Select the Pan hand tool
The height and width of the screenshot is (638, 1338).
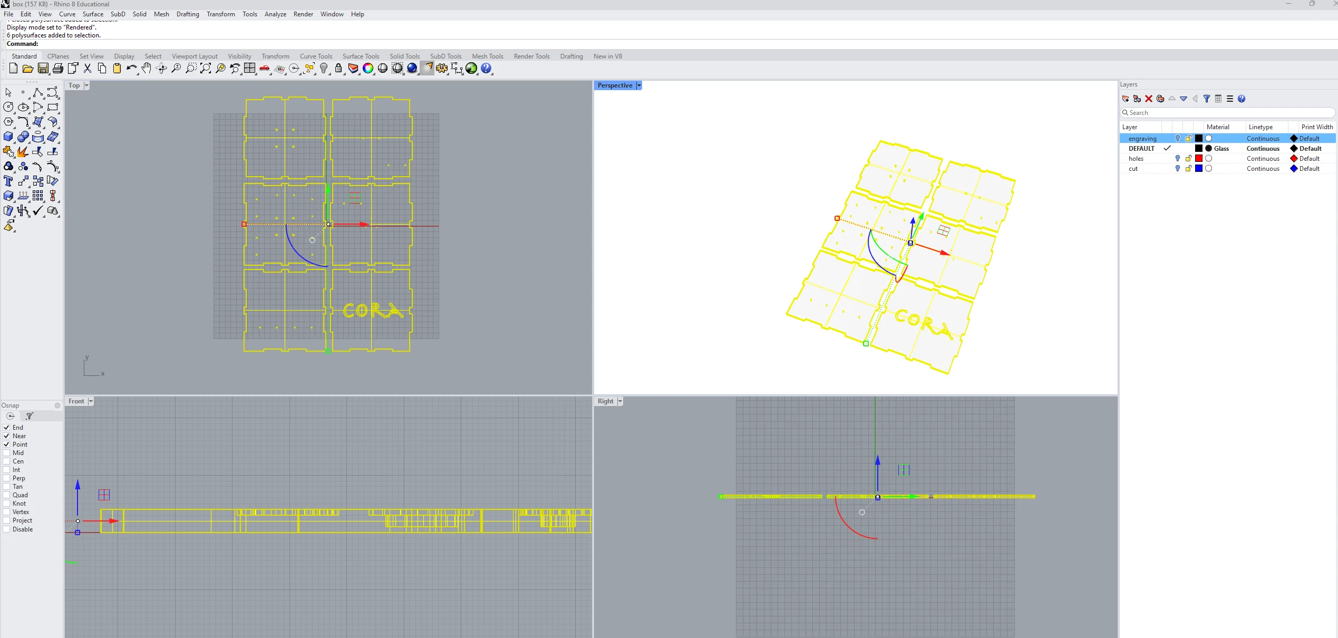tap(146, 68)
